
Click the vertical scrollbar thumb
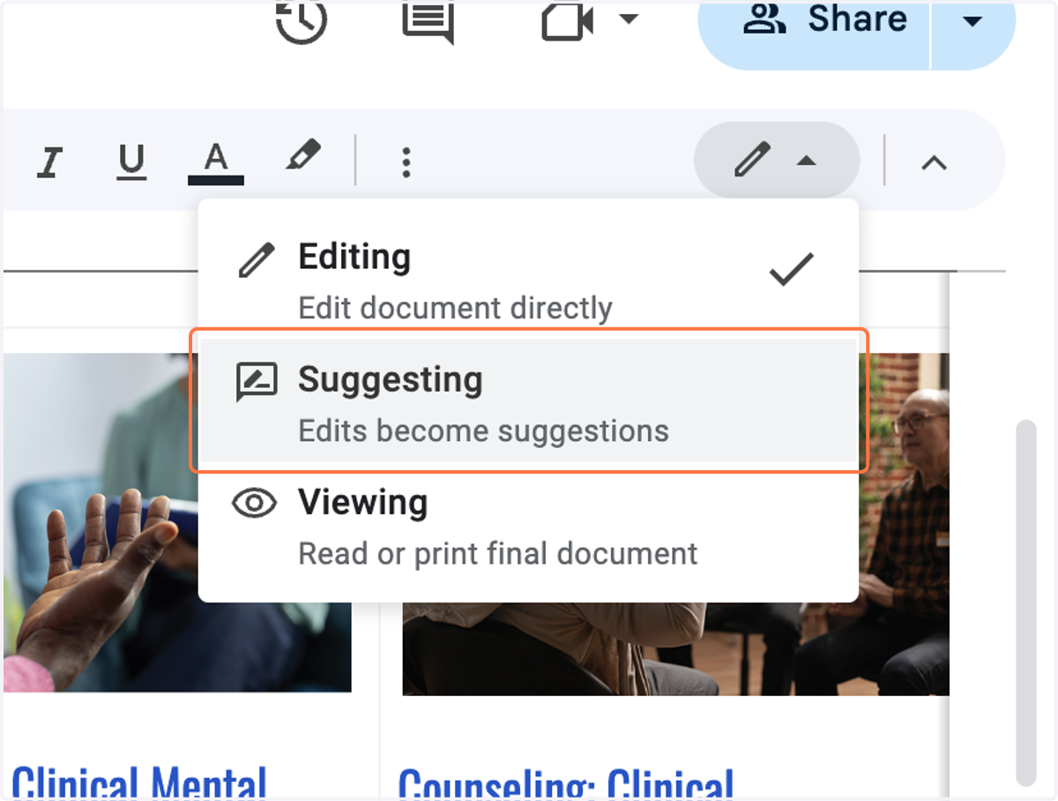1025,602
